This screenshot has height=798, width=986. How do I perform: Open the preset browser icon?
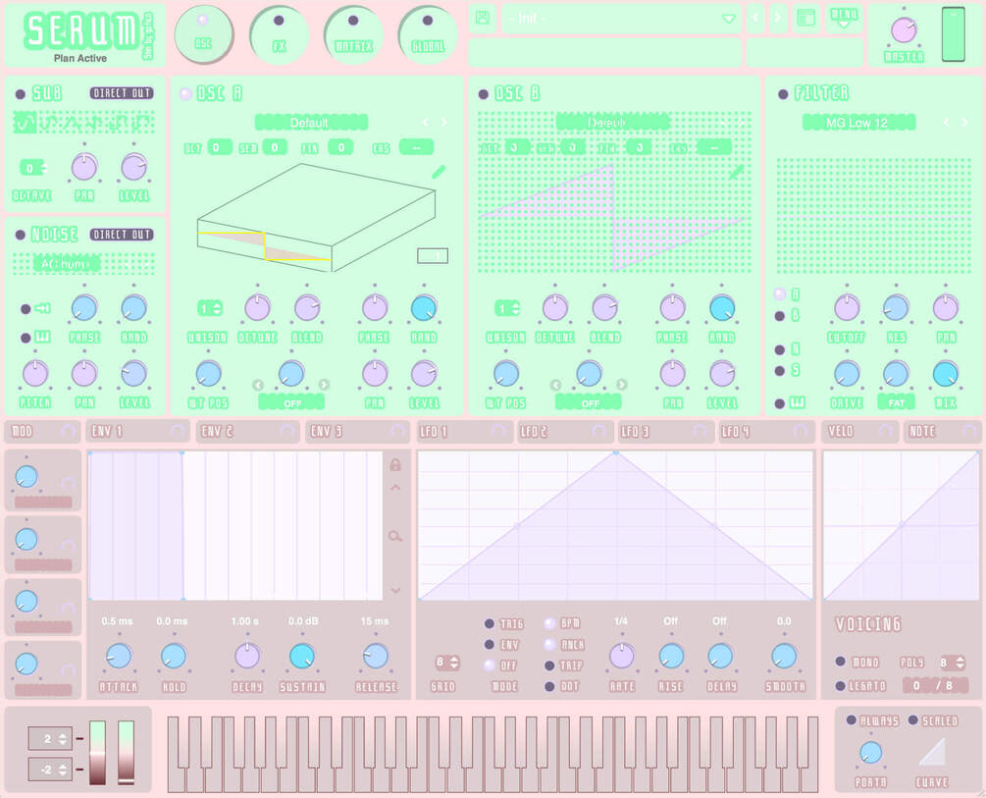coord(806,19)
